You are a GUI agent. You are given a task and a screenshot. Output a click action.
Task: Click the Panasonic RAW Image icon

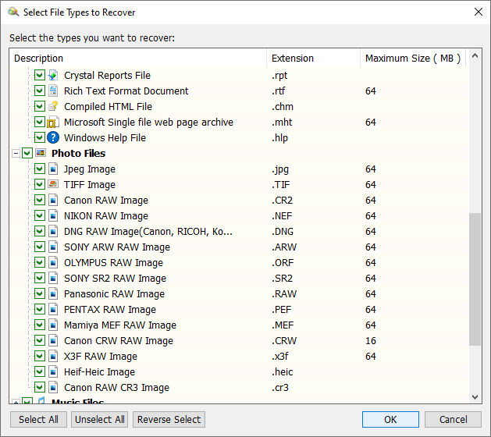click(x=53, y=294)
